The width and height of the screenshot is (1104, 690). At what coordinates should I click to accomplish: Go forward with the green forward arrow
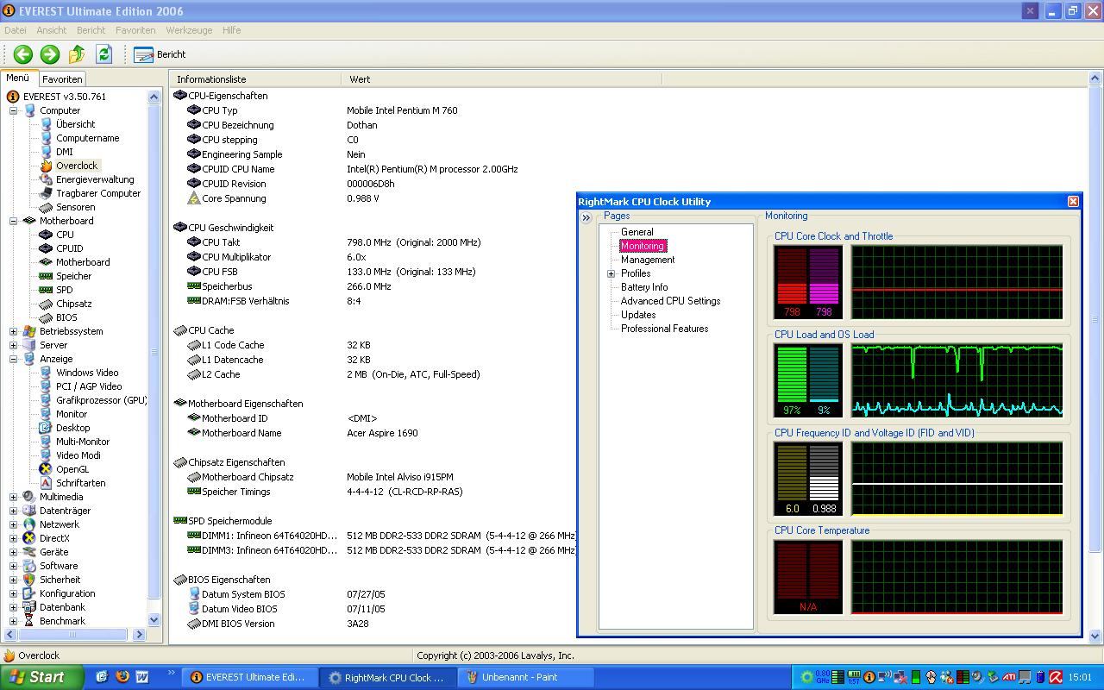(50, 54)
